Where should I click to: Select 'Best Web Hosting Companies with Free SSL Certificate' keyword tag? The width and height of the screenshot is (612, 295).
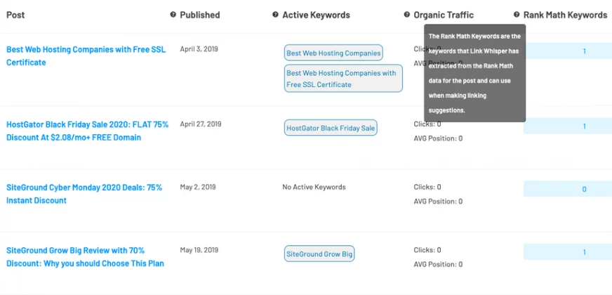click(343, 79)
